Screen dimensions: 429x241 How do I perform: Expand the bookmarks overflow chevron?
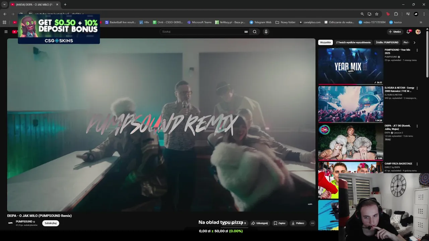click(421, 22)
